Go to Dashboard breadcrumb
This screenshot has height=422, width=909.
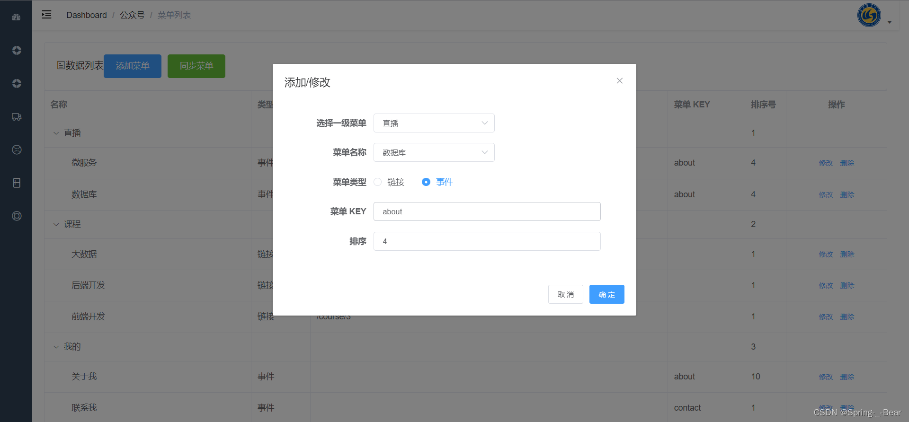(87, 15)
